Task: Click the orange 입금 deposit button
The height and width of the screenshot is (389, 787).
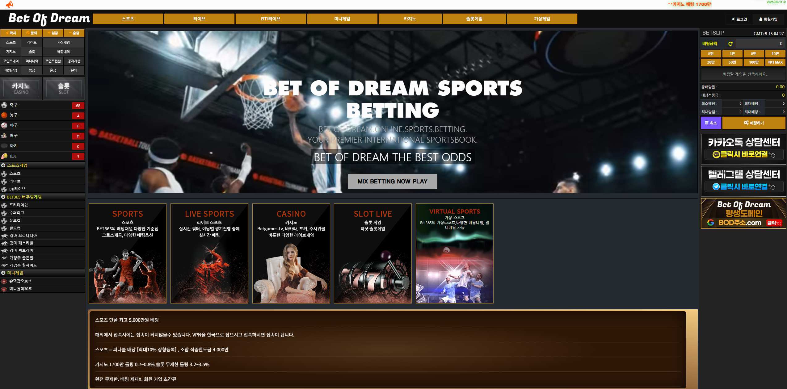Action: 53,33
